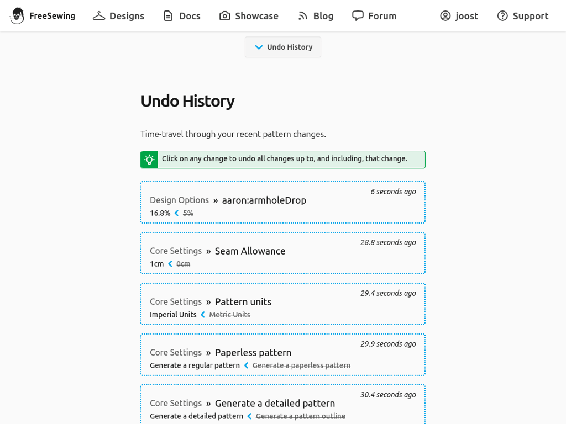The width and height of the screenshot is (566, 424).
Task: Click the Designs hanger icon
Action: (x=99, y=16)
